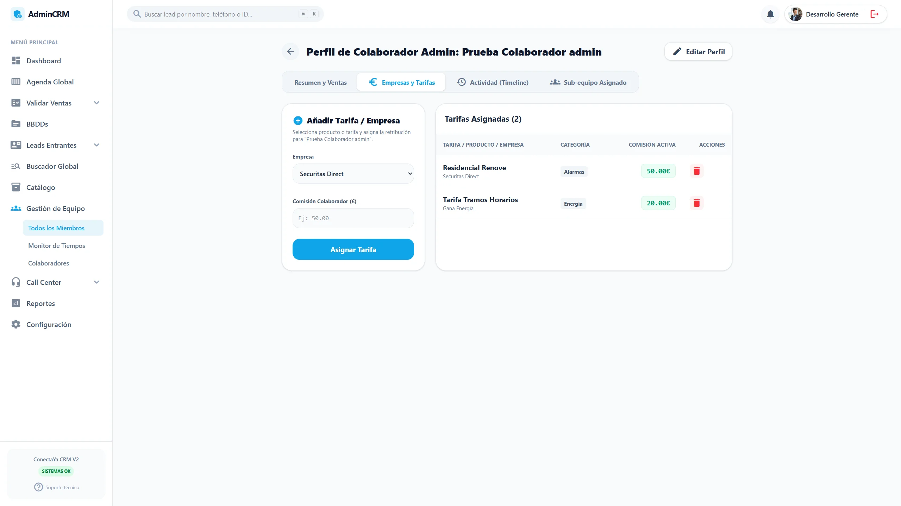The width and height of the screenshot is (901, 506).
Task: Click the Asignar Tarifa button
Action: pos(353,249)
